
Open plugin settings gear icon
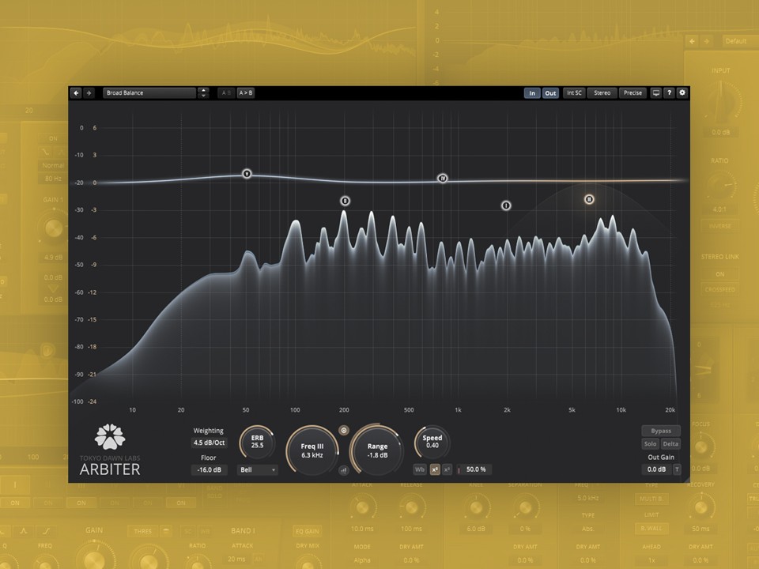click(x=682, y=93)
